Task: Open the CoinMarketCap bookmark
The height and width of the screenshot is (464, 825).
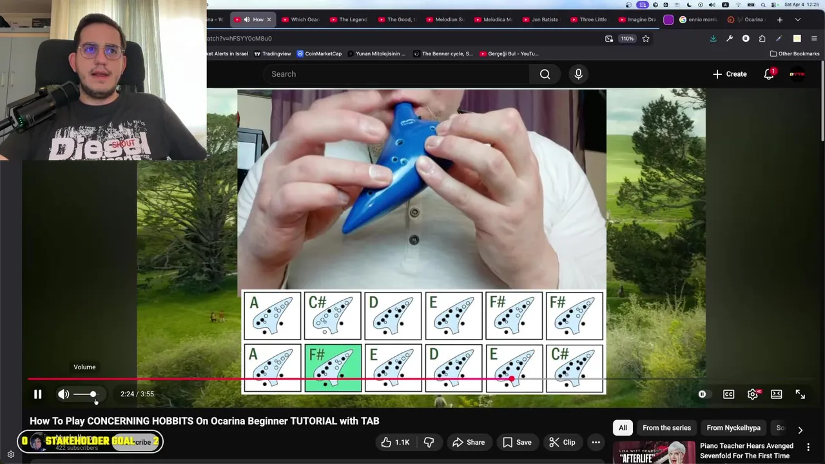Action: pos(319,53)
